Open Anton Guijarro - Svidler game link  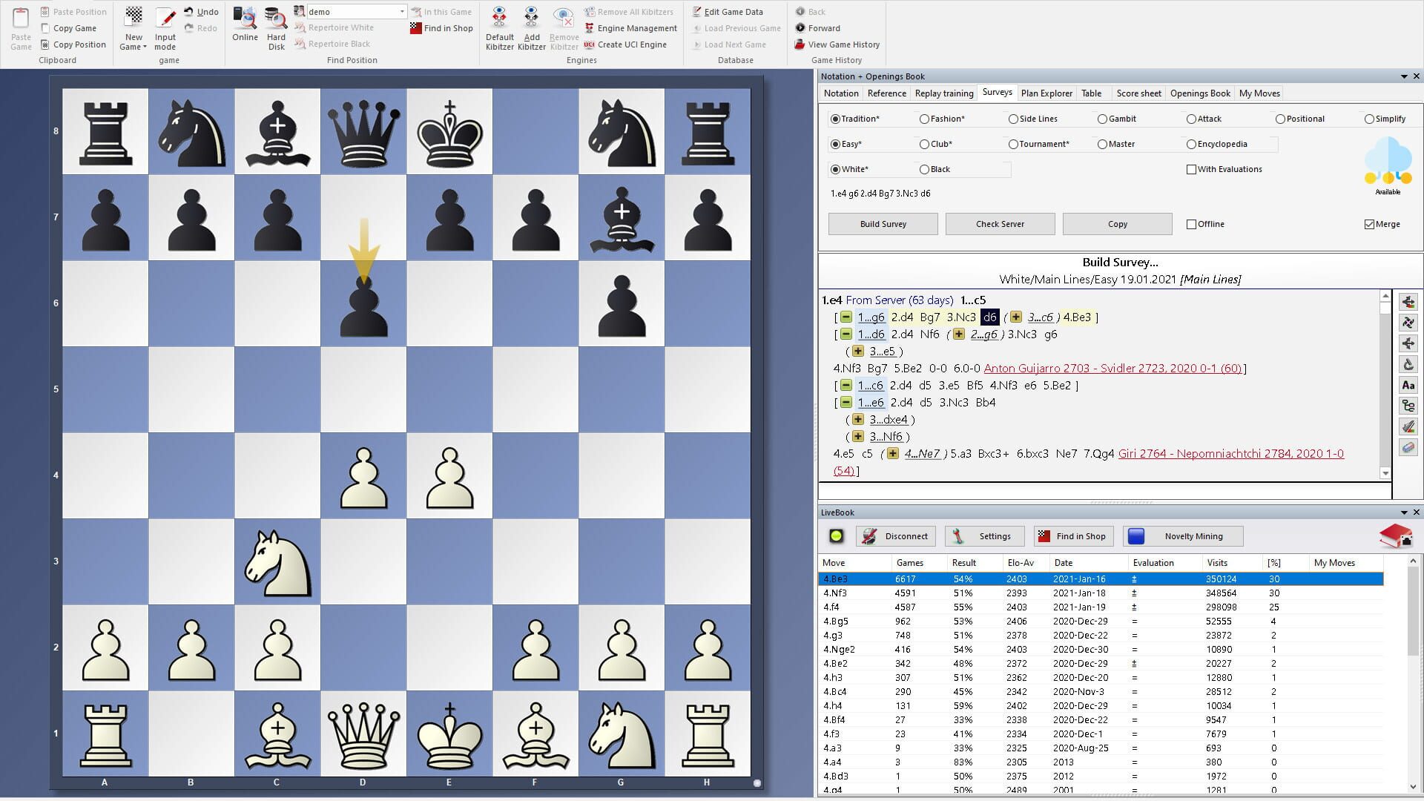coord(1112,369)
